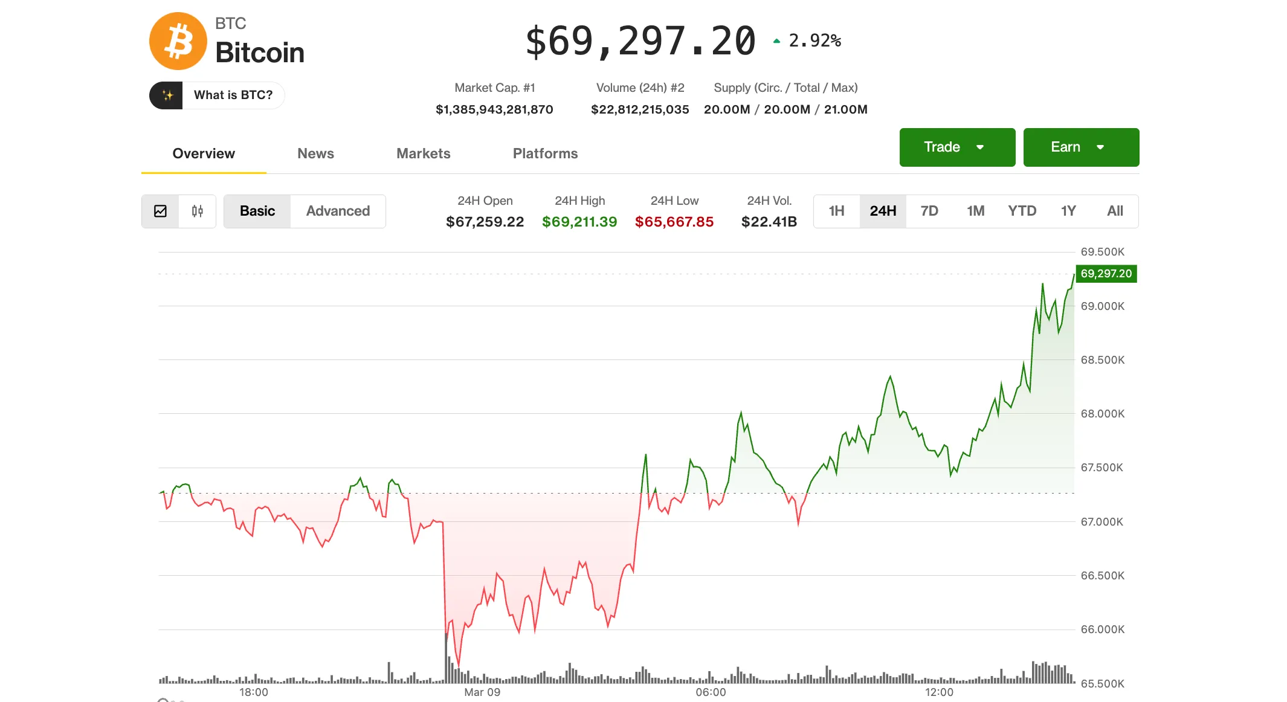Select the line chart icon

coord(160,211)
